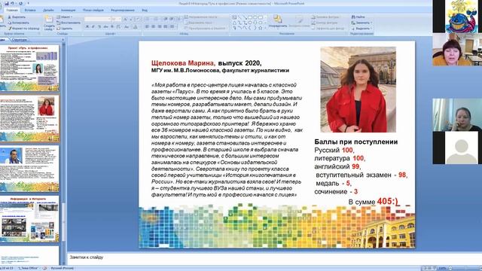Open the font color dropdown
This screenshot has width=482, height=271.
pos(135,27)
